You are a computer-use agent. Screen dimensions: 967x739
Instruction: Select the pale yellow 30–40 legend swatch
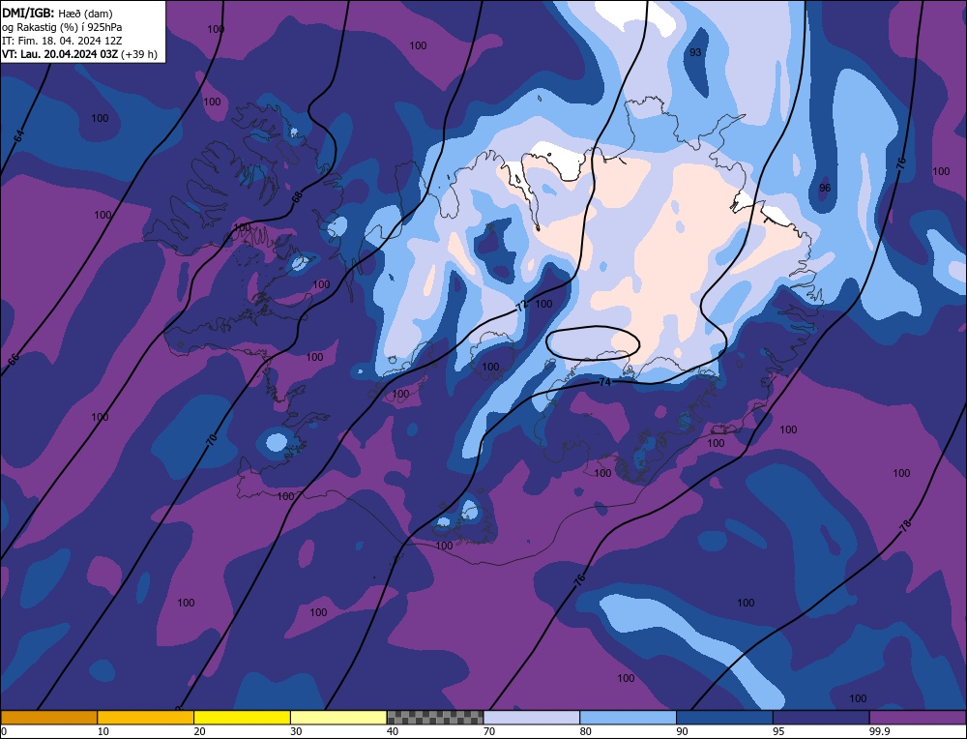pyautogui.click(x=338, y=718)
